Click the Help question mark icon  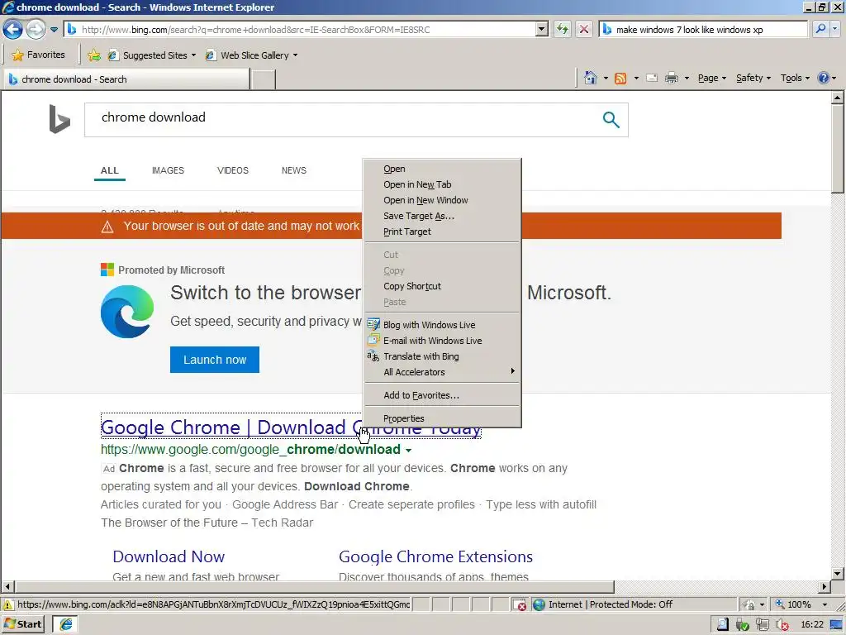[824, 78]
